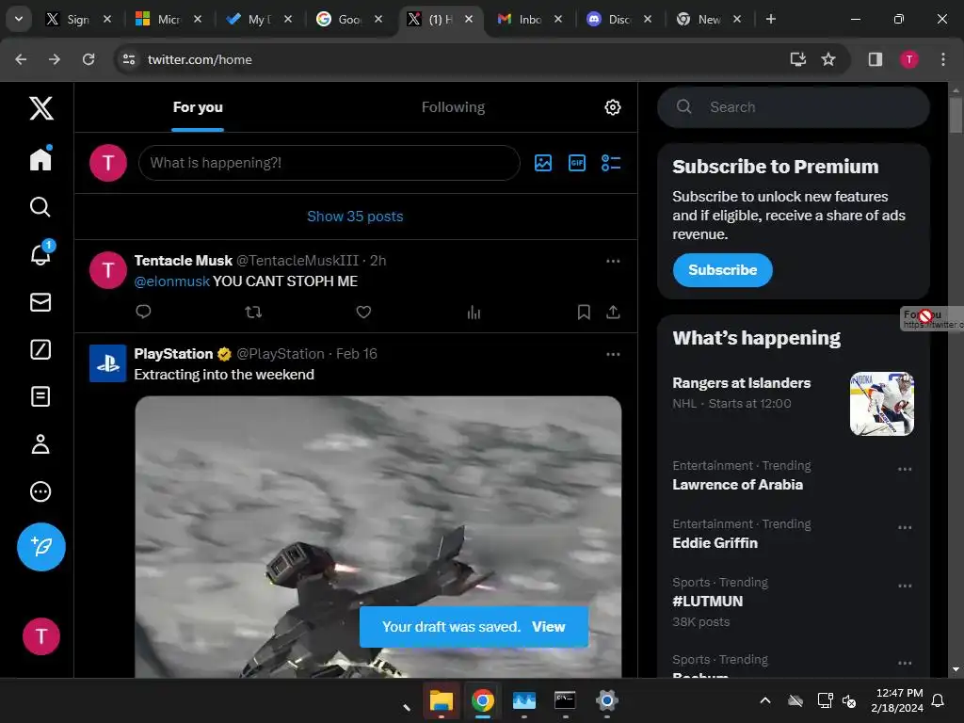Open options for Eddie Griffin trend
The image size is (964, 723).
click(x=905, y=527)
